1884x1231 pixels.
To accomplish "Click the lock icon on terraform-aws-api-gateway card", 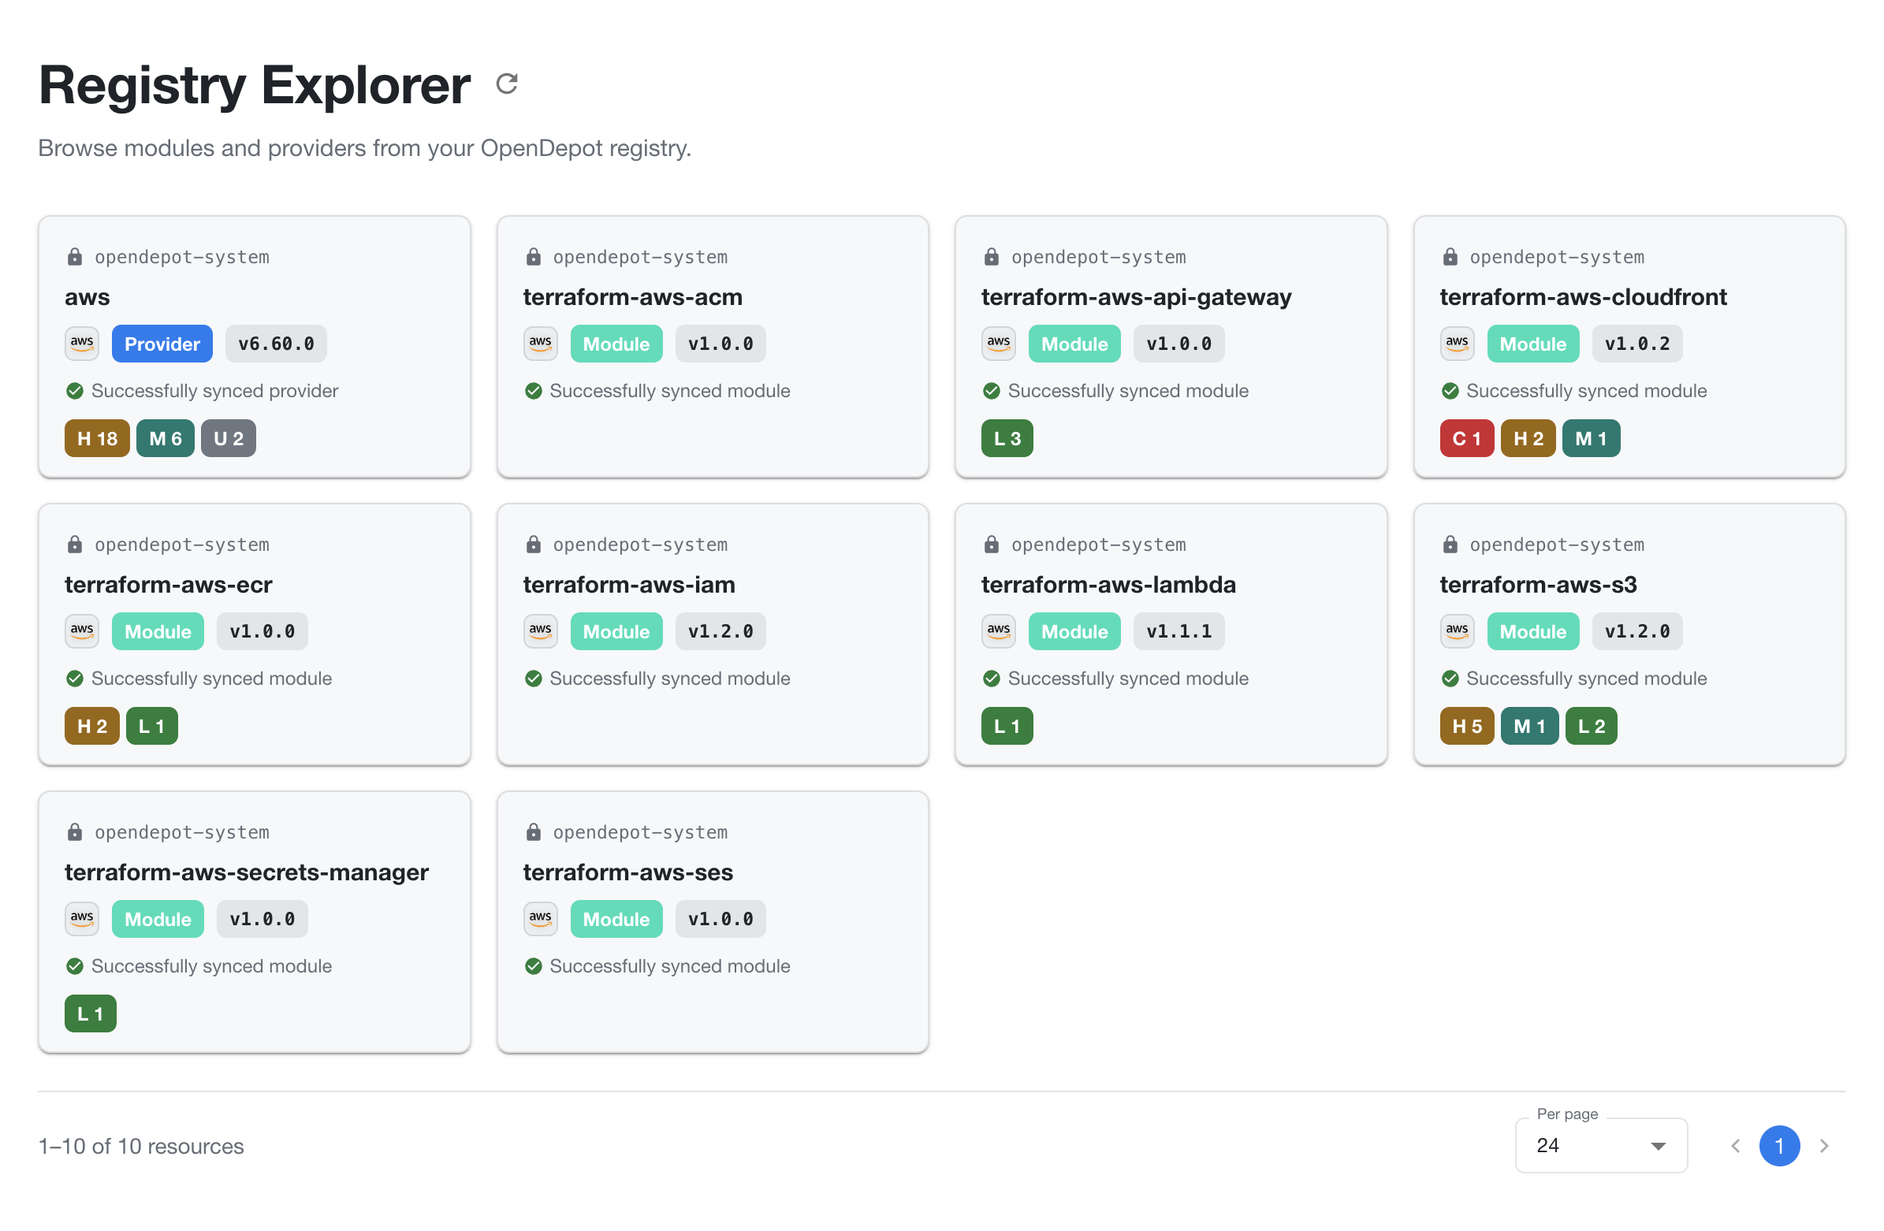I will click(x=992, y=257).
